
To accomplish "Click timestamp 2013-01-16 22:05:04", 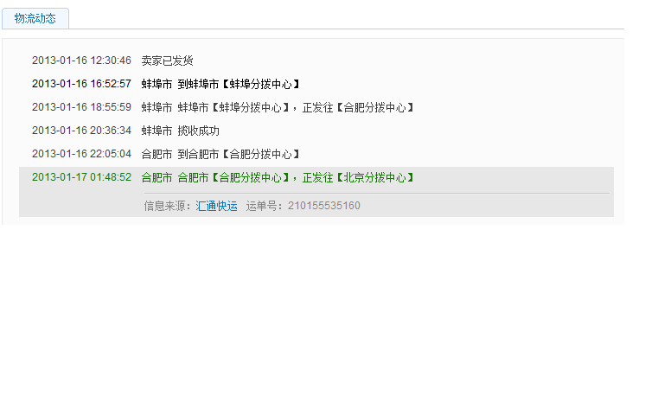I will [x=82, y=154].
